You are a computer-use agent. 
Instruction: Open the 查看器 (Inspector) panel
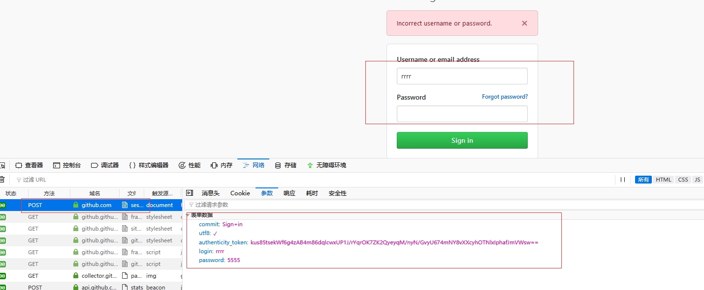tap(29, 165)
